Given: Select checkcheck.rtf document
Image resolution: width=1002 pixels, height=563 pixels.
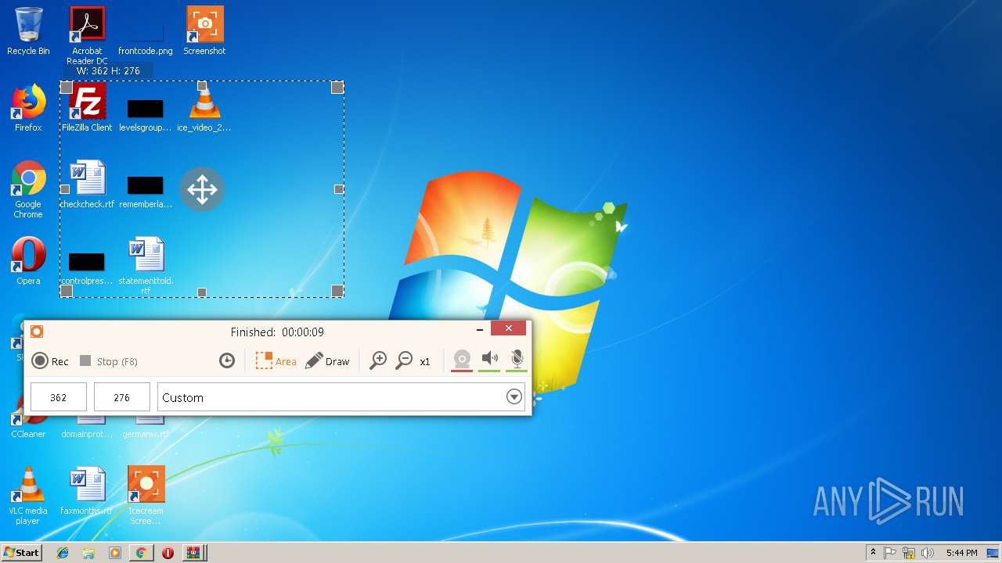Looking at the screenshot, I should (x=87, y=185).
